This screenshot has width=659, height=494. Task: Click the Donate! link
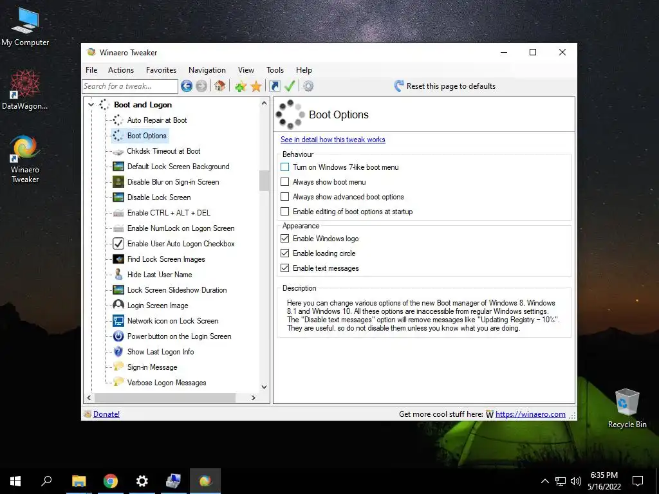pyautogui.click(x=106, y=414)
